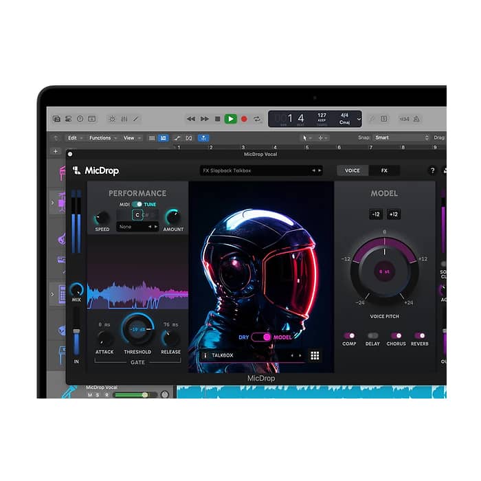Select previous voice model arrow in TALKBOX bar
The height and width of the screenshot is (481, 481).
coord(292,355)
